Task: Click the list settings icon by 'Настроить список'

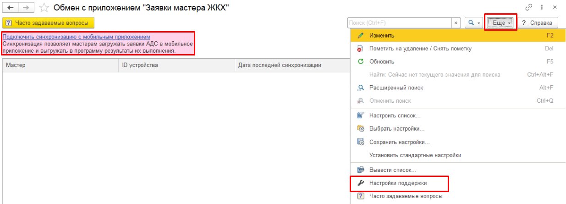Action: 361,116
